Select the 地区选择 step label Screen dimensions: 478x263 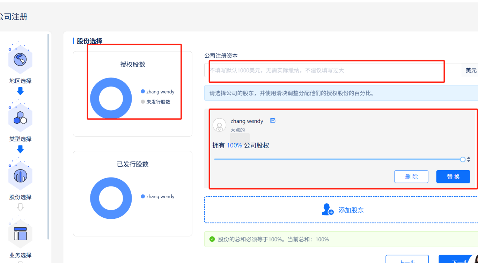pyautogui.click(x=20, y=81)
